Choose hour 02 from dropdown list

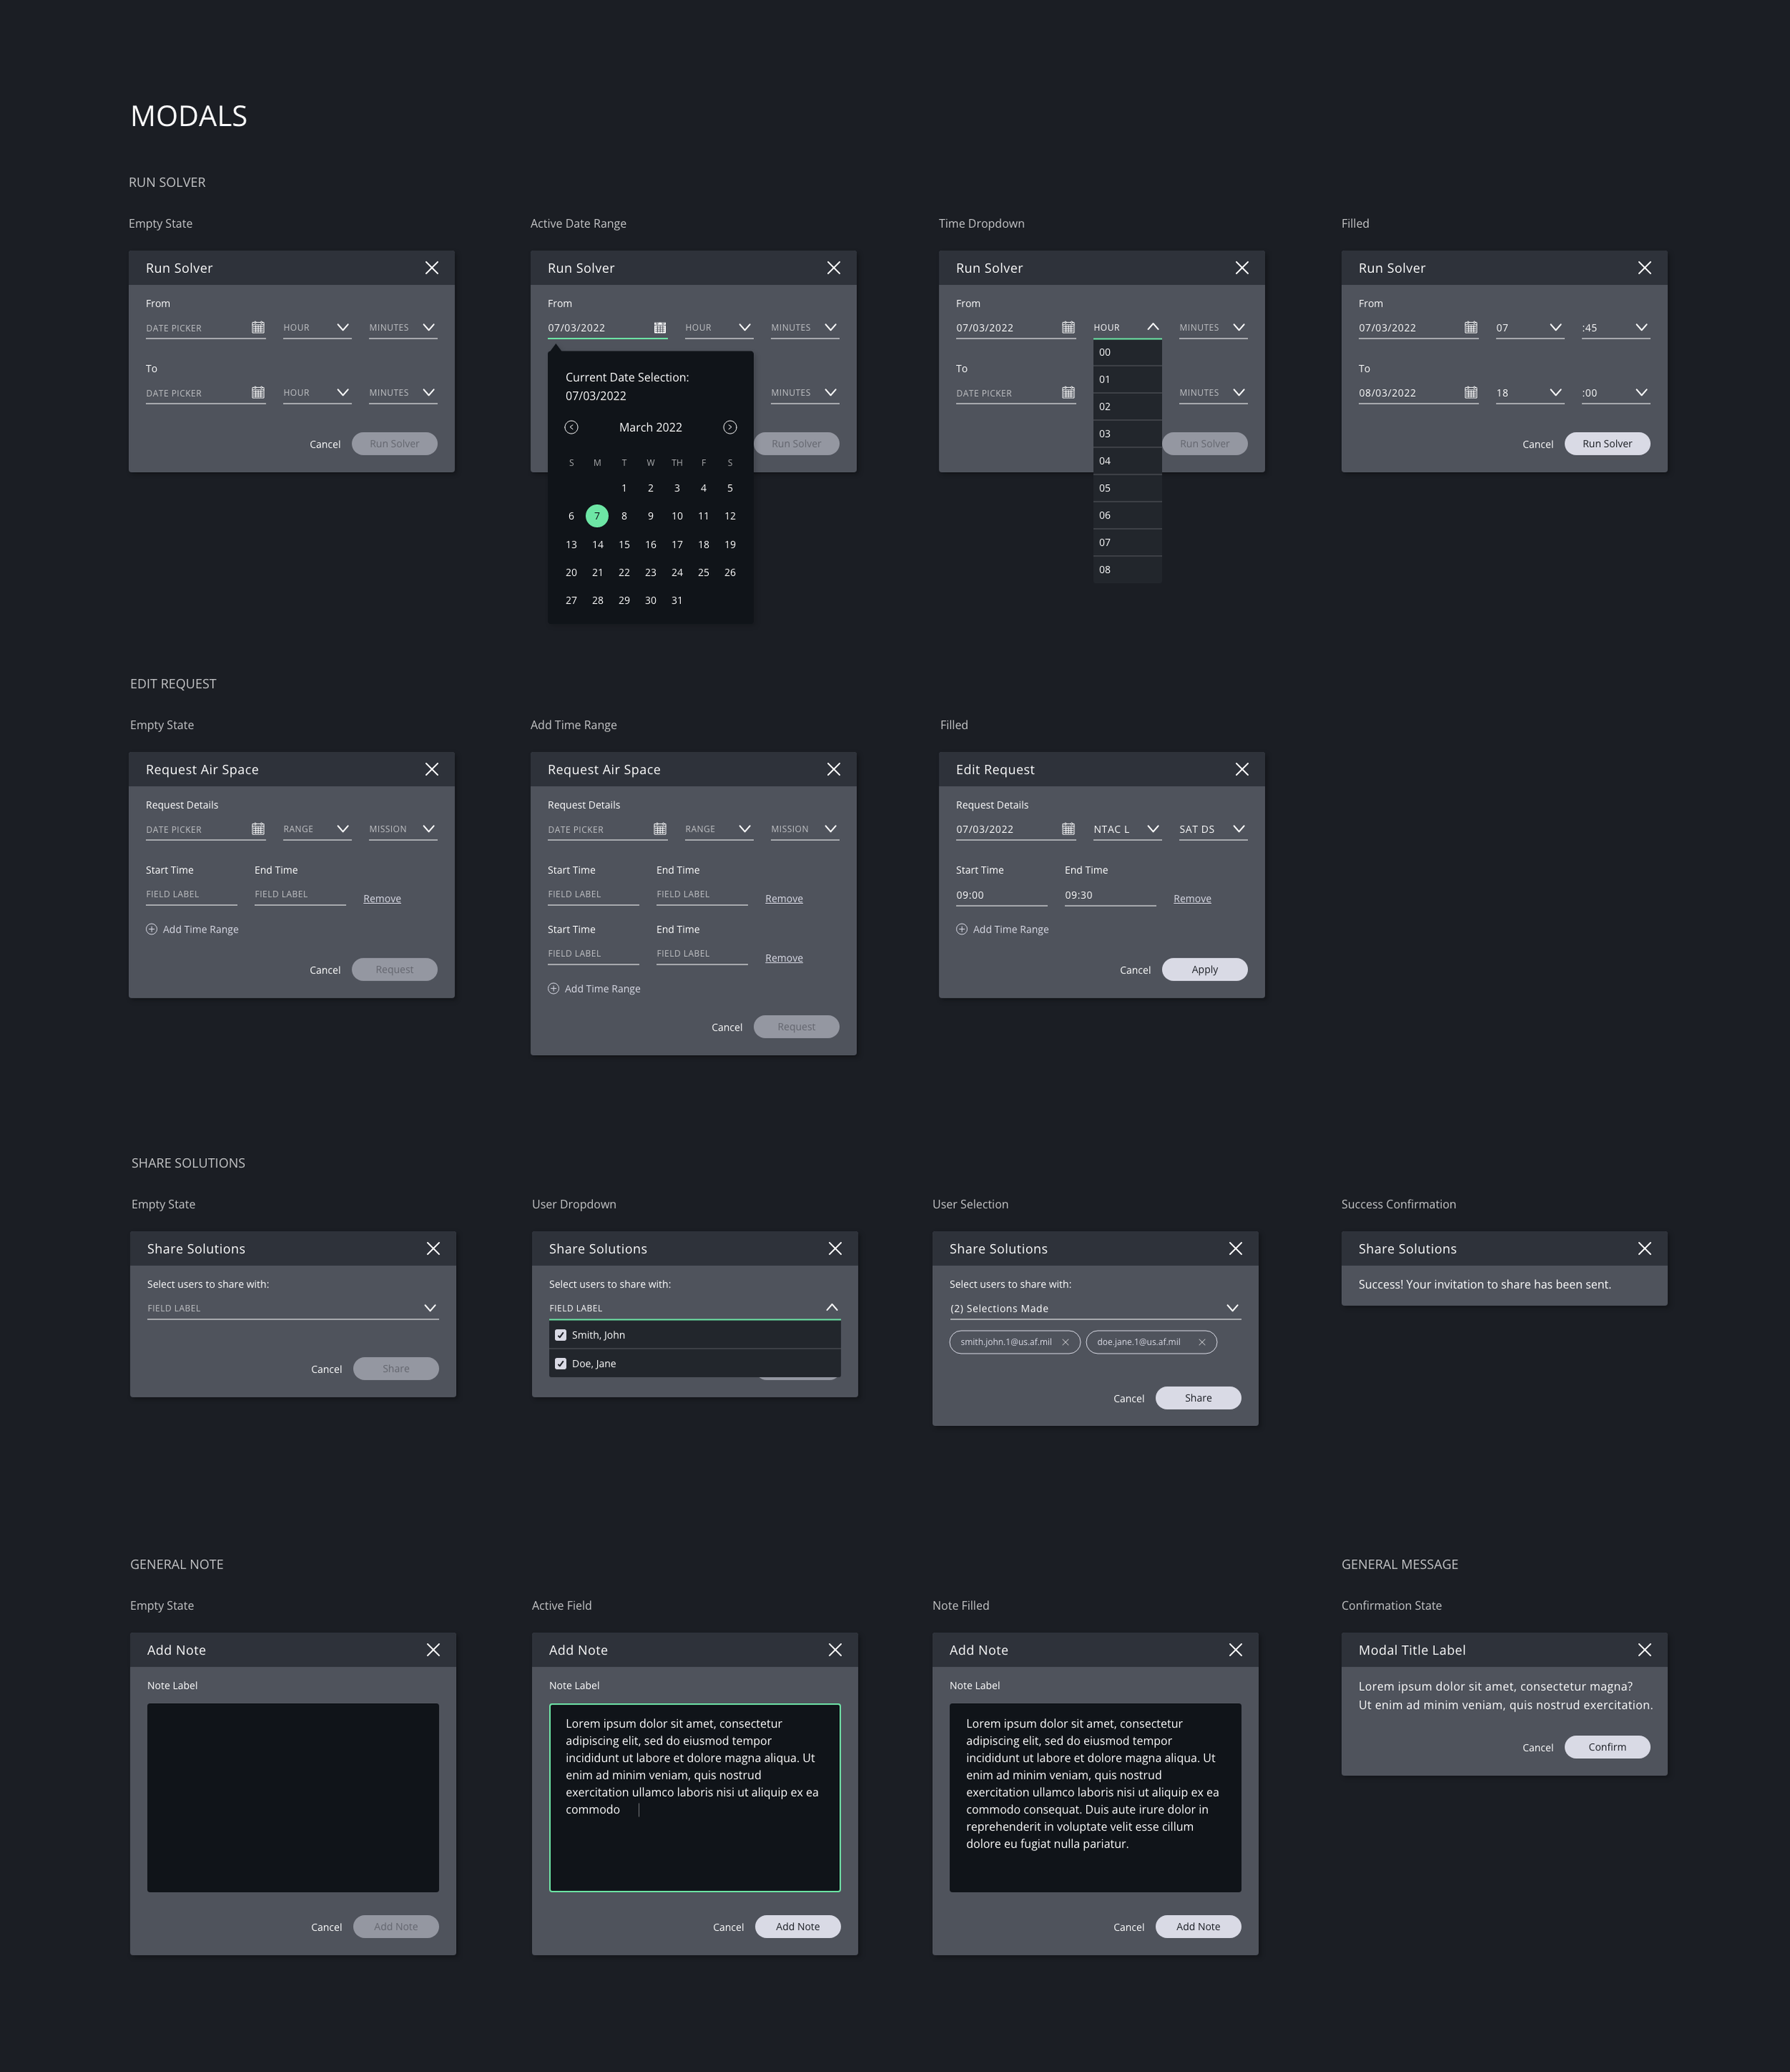pyautogui.click(x=1126, y=406)
